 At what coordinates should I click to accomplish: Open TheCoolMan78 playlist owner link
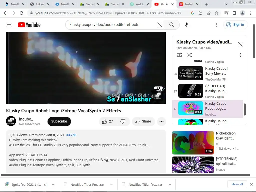point(186,48)
